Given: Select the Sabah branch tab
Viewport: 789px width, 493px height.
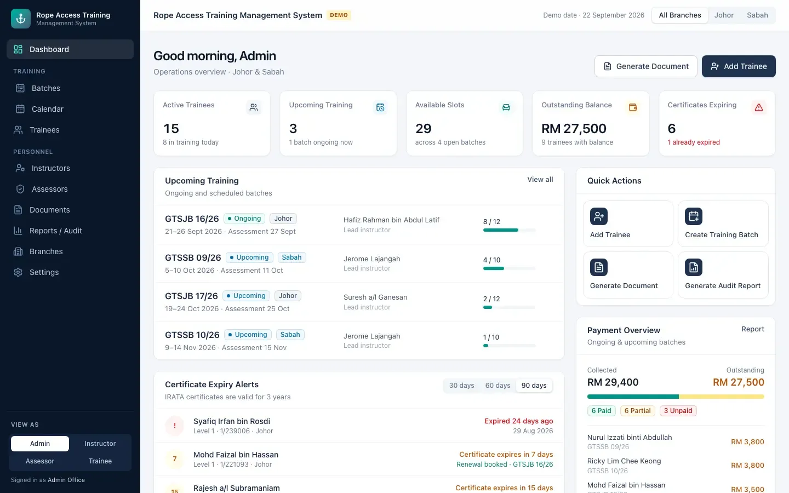Looking at the screenshot, I should tap(757, 15).
